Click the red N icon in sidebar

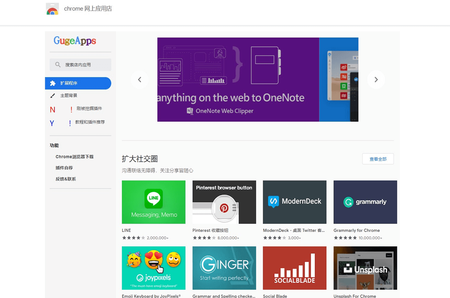(53, 110)
